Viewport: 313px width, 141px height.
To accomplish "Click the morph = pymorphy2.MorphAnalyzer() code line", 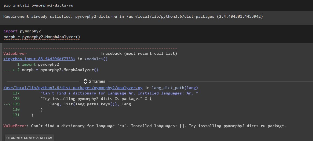I will [42, 37].
